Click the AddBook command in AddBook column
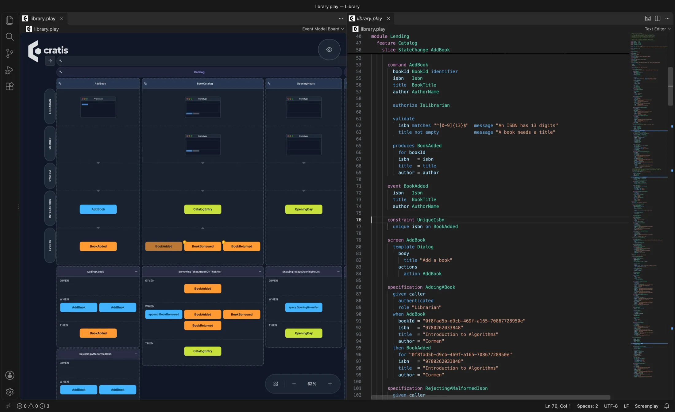The image size is (675, 412). click(98, 209)
